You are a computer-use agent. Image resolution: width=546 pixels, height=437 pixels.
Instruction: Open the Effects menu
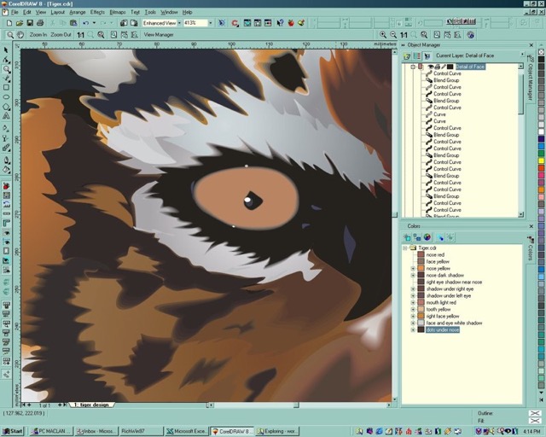click(97, 12)
